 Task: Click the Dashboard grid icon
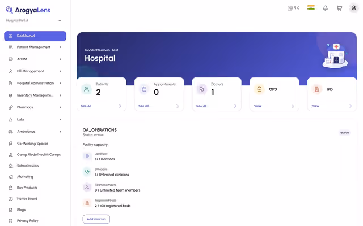click(x=11, y=36)
